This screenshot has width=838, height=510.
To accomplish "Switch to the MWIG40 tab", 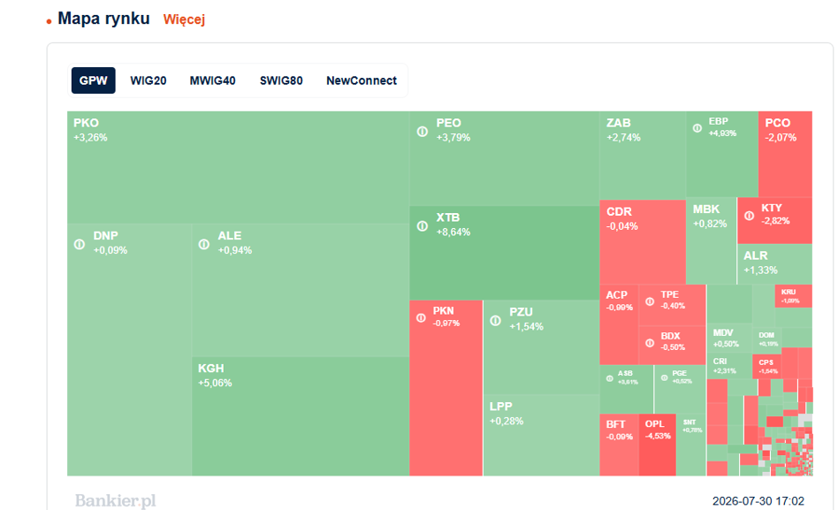I will (x=213, y=80).
